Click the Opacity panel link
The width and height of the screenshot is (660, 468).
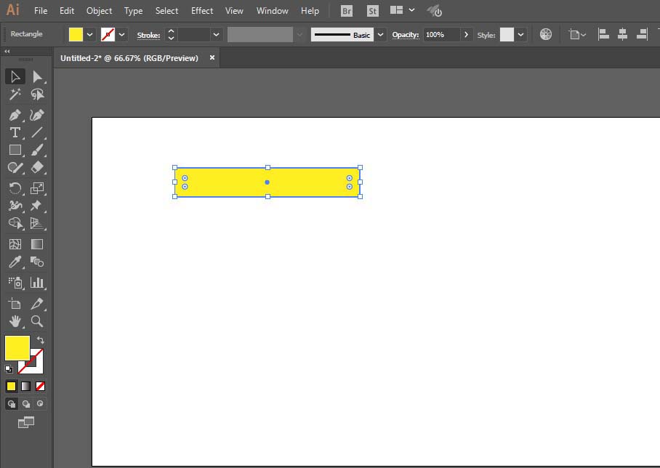coord(406,35)
